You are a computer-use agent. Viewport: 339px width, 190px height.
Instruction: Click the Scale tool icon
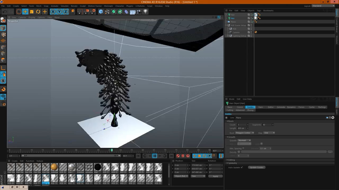(x=32, y=12)
